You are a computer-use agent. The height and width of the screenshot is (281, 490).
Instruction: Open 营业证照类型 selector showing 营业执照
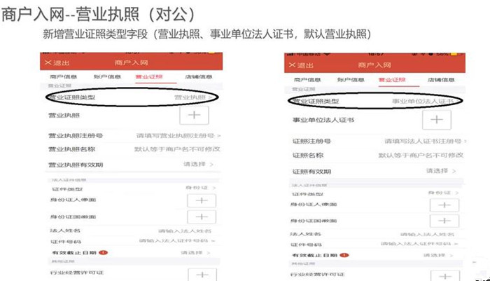pos(132,97)
